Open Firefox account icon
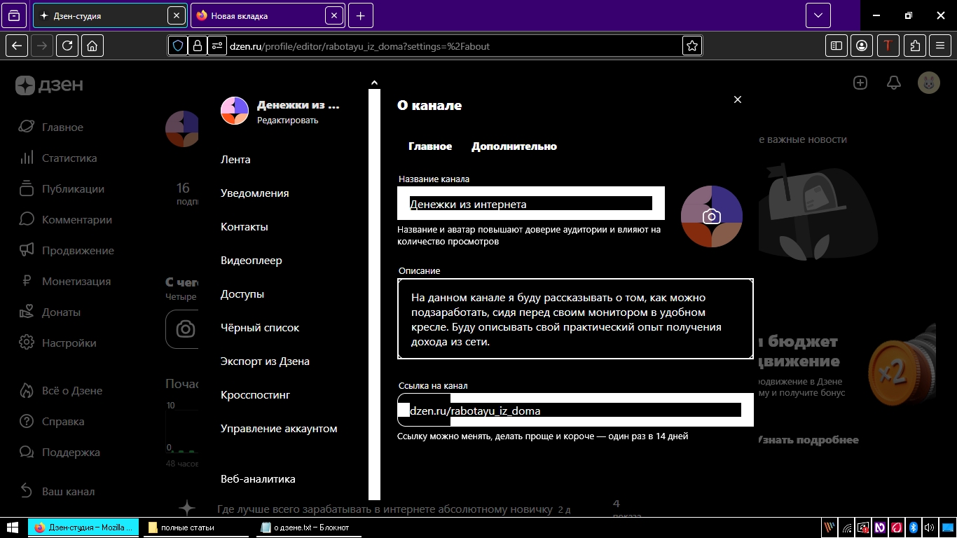 [x=862, y=46]
